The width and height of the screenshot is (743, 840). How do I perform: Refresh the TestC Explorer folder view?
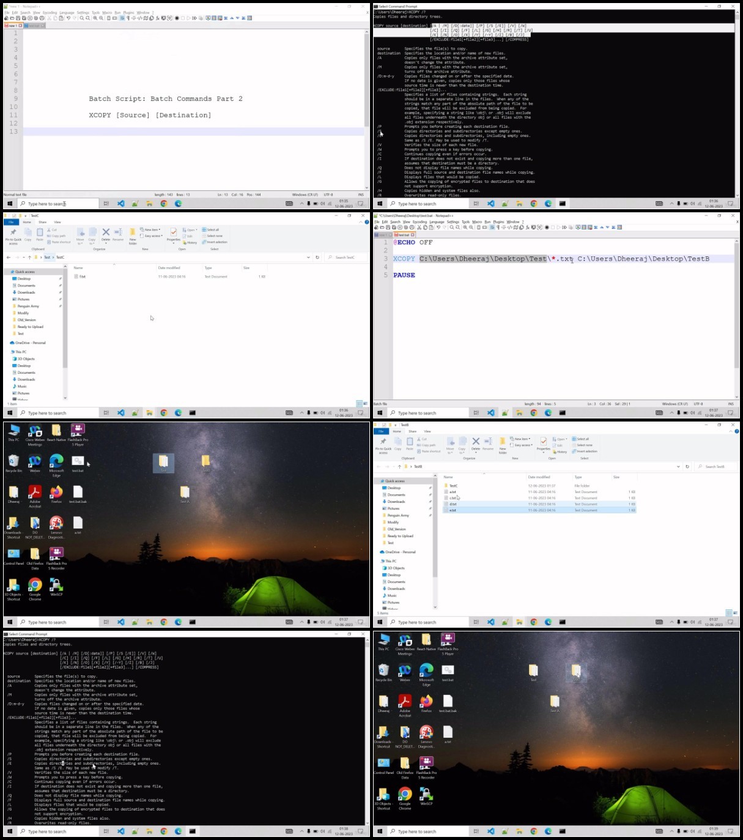point(317,257)
